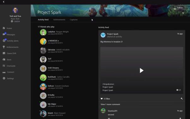
Task: Switch to the Captures tab
Action: 74,20
